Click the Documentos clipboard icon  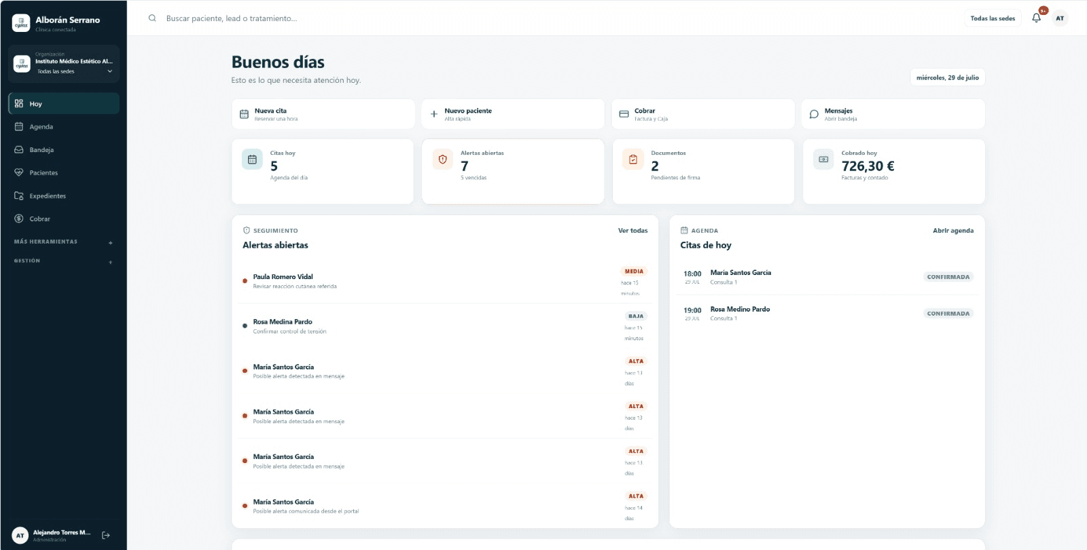coord(633,160)
